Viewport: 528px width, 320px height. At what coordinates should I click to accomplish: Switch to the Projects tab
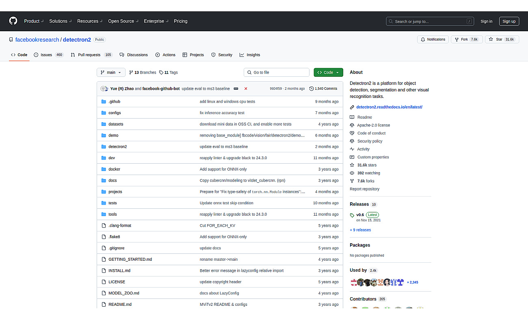(x=193, y=55)
